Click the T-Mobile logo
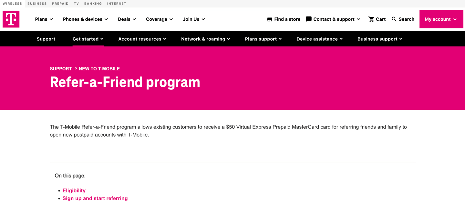 (x=11, y=19)
